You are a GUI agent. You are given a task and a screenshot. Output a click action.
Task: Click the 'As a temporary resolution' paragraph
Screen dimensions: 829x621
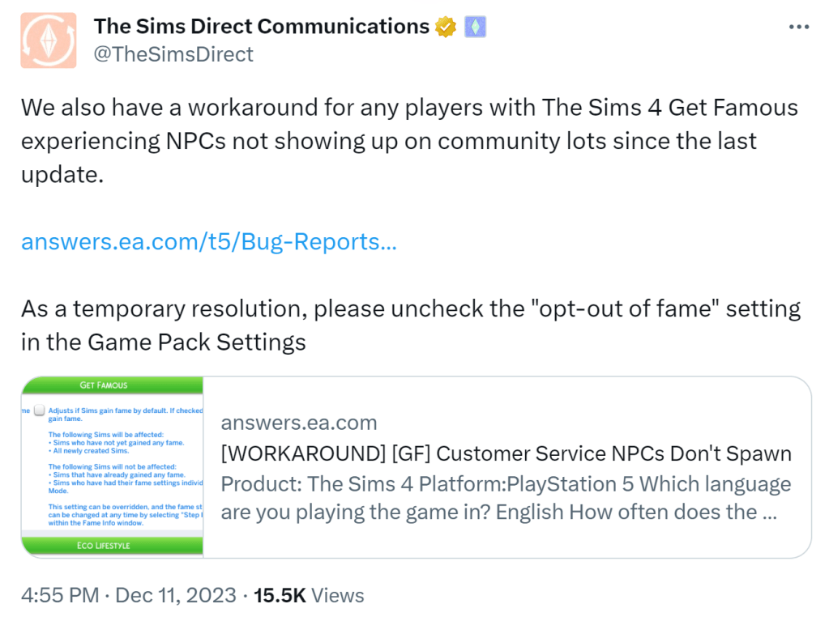[410, 325]
